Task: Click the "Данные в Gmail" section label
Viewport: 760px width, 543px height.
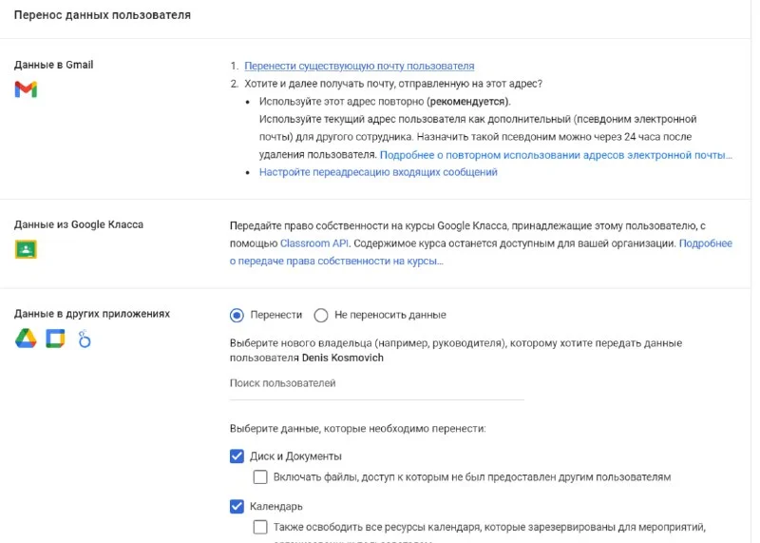Action: [53, 65]
